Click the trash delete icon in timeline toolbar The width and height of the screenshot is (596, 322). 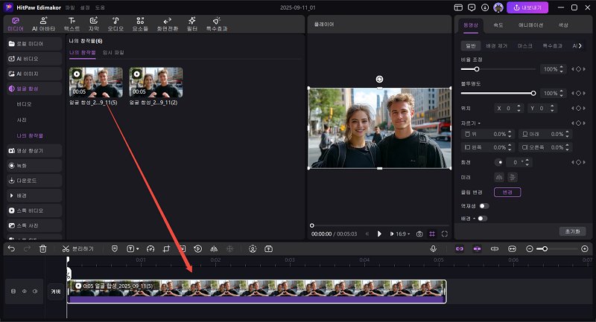point(43,249)
